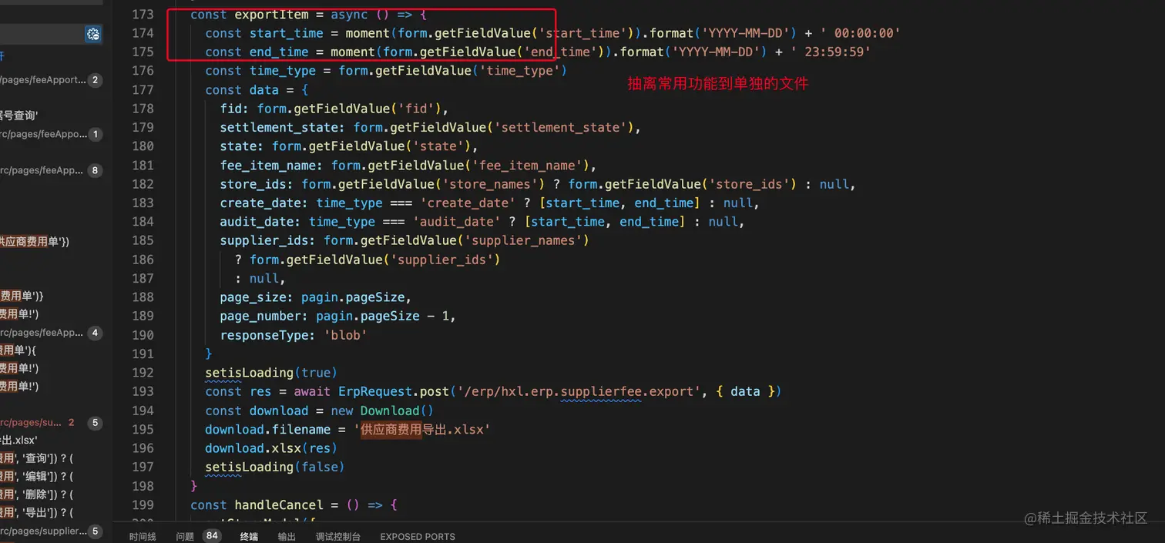Click line number 192 in the gutter

tap(143, 373)
